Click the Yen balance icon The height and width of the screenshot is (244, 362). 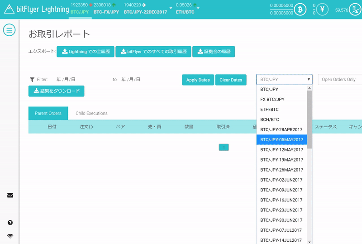tap(322, 10)
